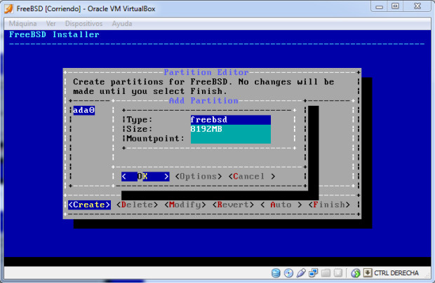Click the USB devices status icon
The height and width of the screenshot is (283, 435).
pos(301,272)
